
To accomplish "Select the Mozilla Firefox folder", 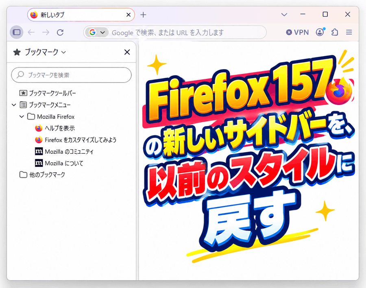I will [51, 116].
